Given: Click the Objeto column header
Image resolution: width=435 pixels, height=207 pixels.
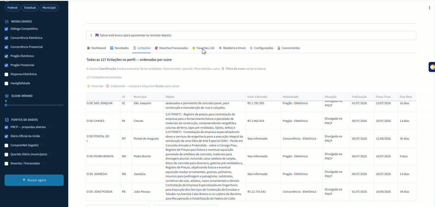Looking at the screenshot, I should coord(205,97).
